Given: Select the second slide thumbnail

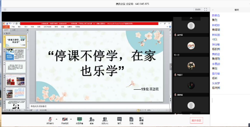Looking at the screenshot, I should pyautogui.click(x=15, y=54).
